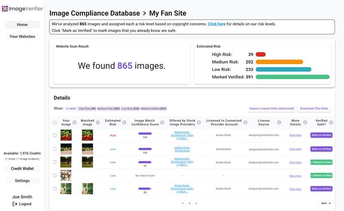The image size is (344, 211).
Task: Click the ImageVerifier logo icon
Action: click(x=5, y=8)
